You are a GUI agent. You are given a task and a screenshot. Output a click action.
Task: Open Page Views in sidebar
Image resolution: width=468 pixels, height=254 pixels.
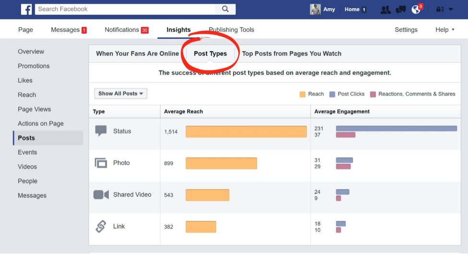[35, 109]
